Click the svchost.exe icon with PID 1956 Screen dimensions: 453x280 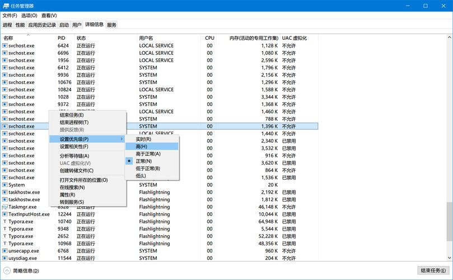click(x=5, y=60)
